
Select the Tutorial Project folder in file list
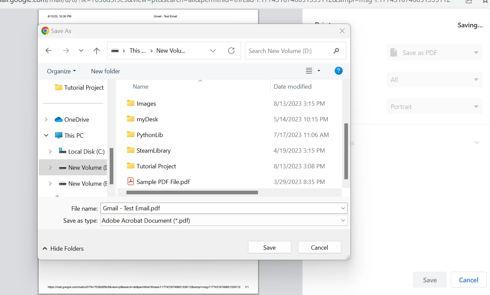[x=151, y=166]
